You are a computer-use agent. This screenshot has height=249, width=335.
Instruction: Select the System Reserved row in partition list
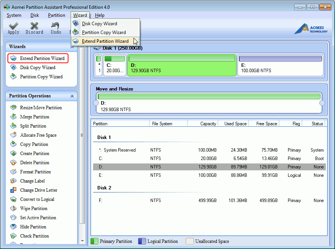point(209,150)
